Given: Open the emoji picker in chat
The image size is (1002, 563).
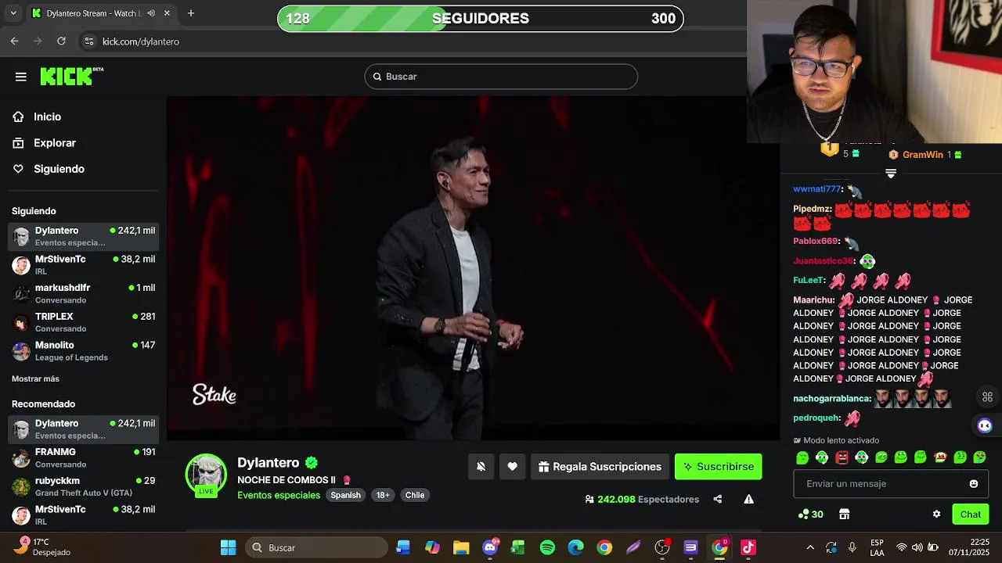Looking at the screenshot, I should (974, 484).
